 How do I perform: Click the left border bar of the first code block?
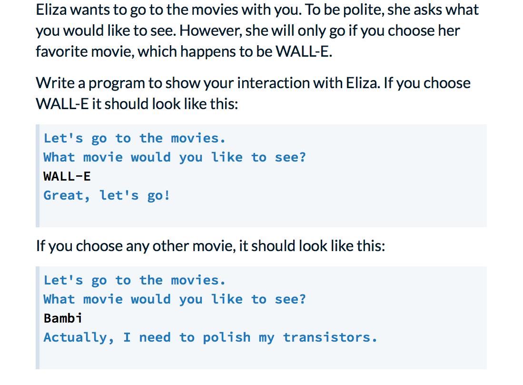38,176
